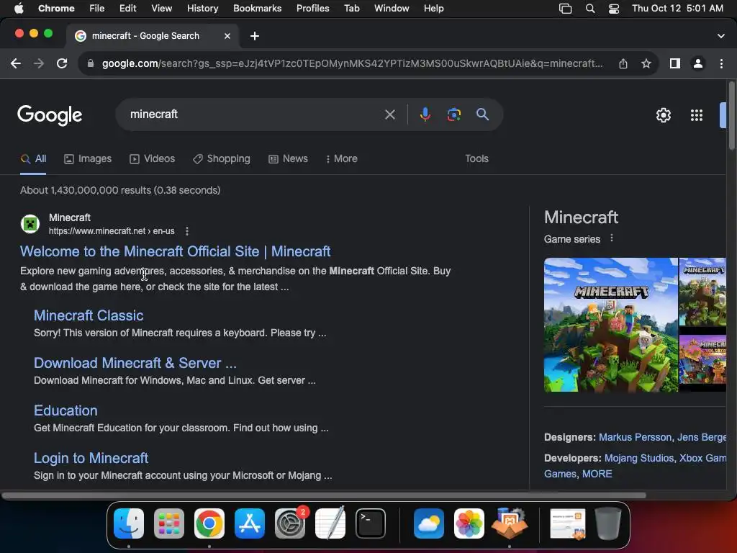
Task: Click into the minecraft search field
Action: point(254,114)
